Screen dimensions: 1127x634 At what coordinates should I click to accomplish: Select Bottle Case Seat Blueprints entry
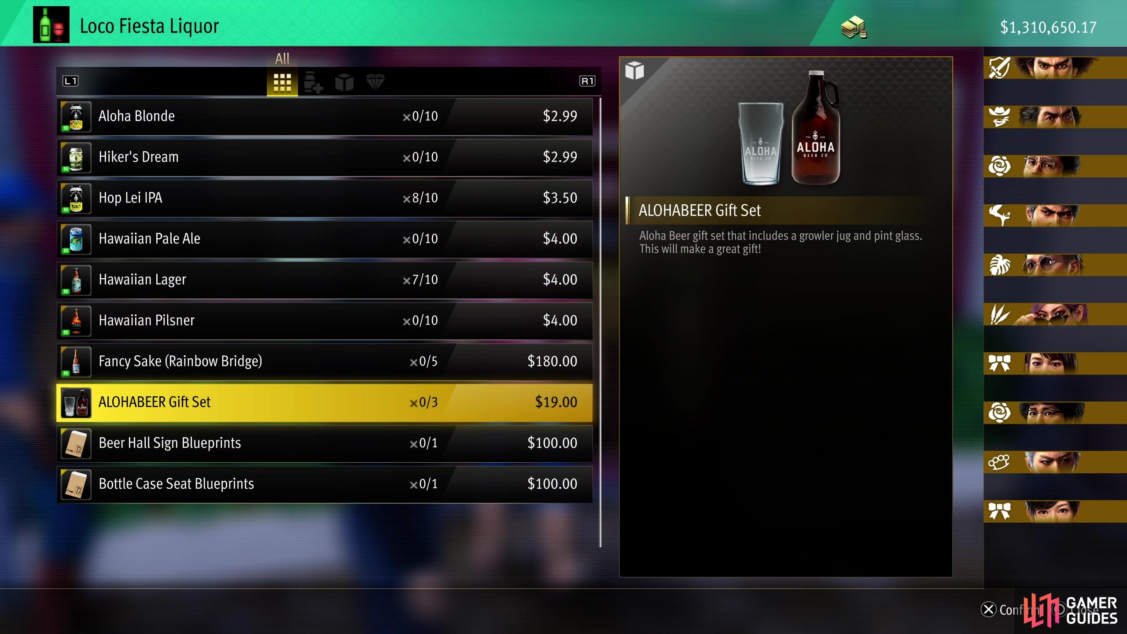click(324, 484)
